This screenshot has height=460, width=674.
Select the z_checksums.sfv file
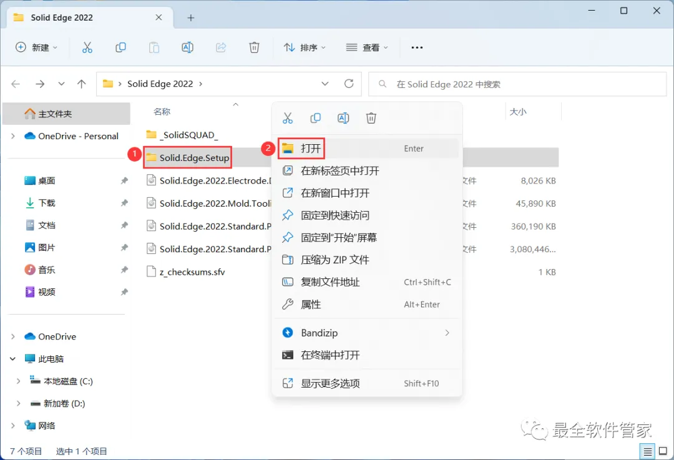[186, 272]
